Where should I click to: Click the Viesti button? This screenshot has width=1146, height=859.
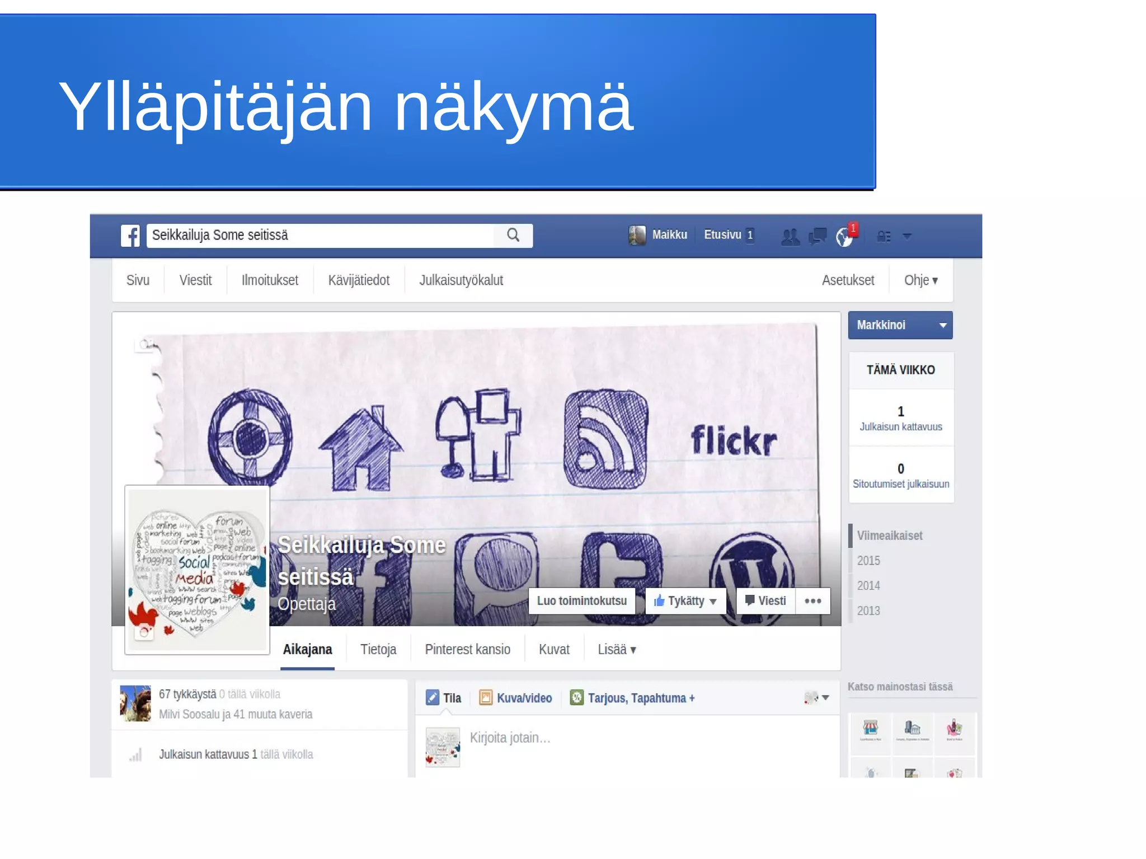pyautogui.click(x=765, y=601)
